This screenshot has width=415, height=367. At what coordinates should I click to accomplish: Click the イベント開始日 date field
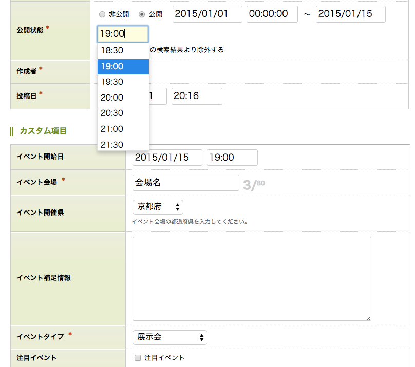tap(167, 158)
